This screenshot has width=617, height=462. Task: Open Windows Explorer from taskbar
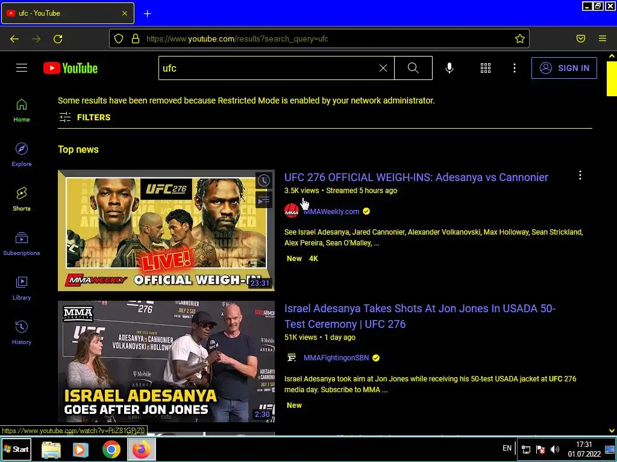[x=51, y=449]
